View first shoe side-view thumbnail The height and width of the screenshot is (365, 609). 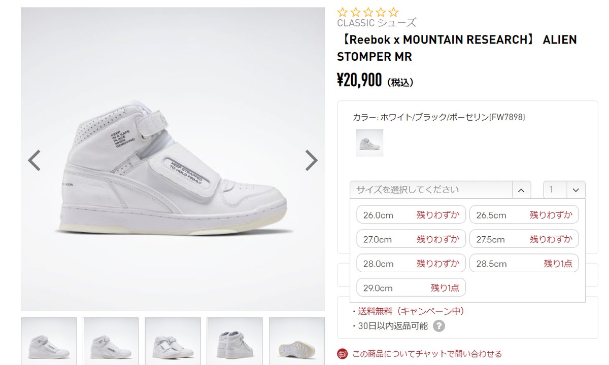tap(49, 341)
